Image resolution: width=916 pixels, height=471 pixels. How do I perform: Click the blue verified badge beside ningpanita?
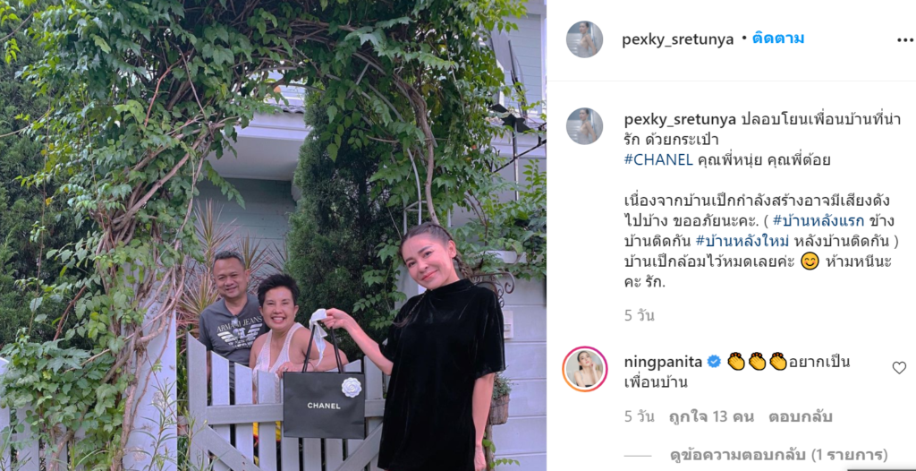pyautogui.click(x=714, y=362)
